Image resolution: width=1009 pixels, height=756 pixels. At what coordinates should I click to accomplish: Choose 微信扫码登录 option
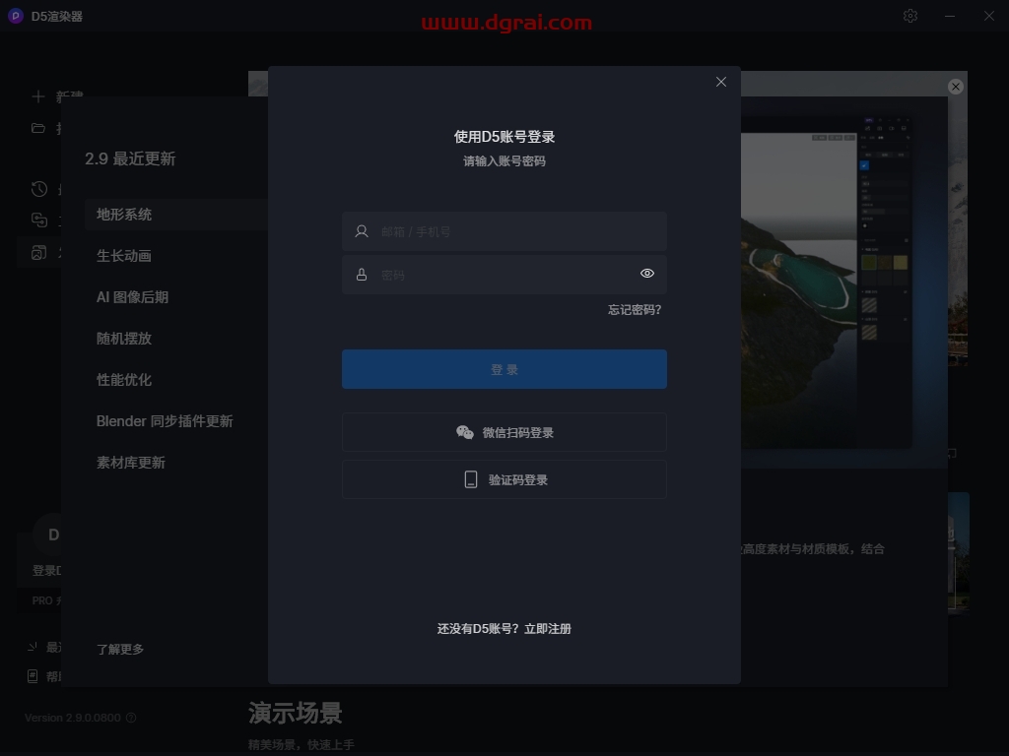tap(504, 432)
